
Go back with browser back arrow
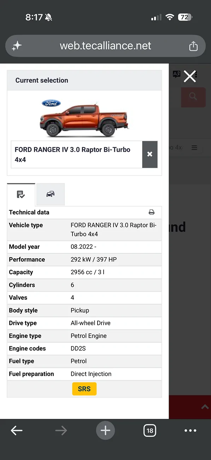tap(17, 431)
